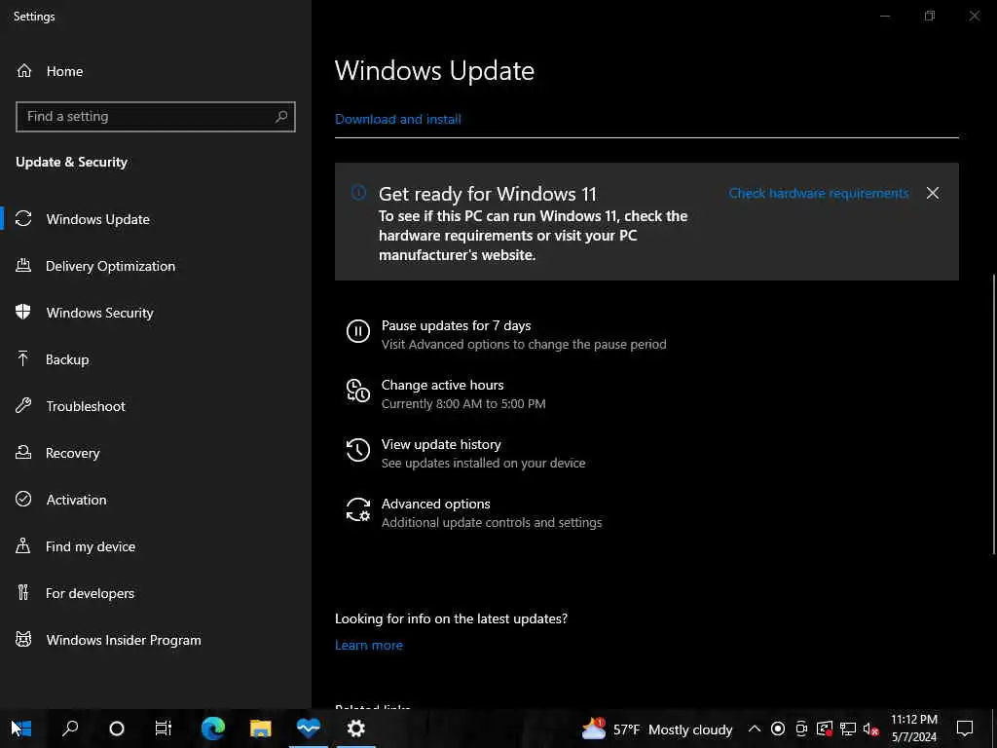Open the notification center icon
This screenshot has width=997, height=748.
pos(965,729)
